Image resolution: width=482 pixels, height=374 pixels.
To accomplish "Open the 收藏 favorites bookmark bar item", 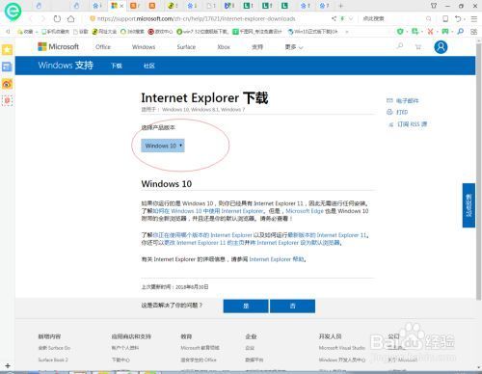I will [26, 31].
